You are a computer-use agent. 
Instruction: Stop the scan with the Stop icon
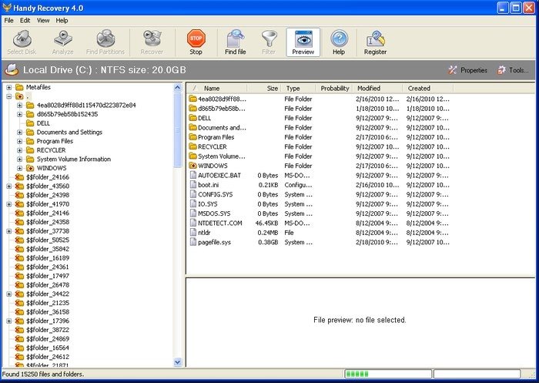coord(196,42)
